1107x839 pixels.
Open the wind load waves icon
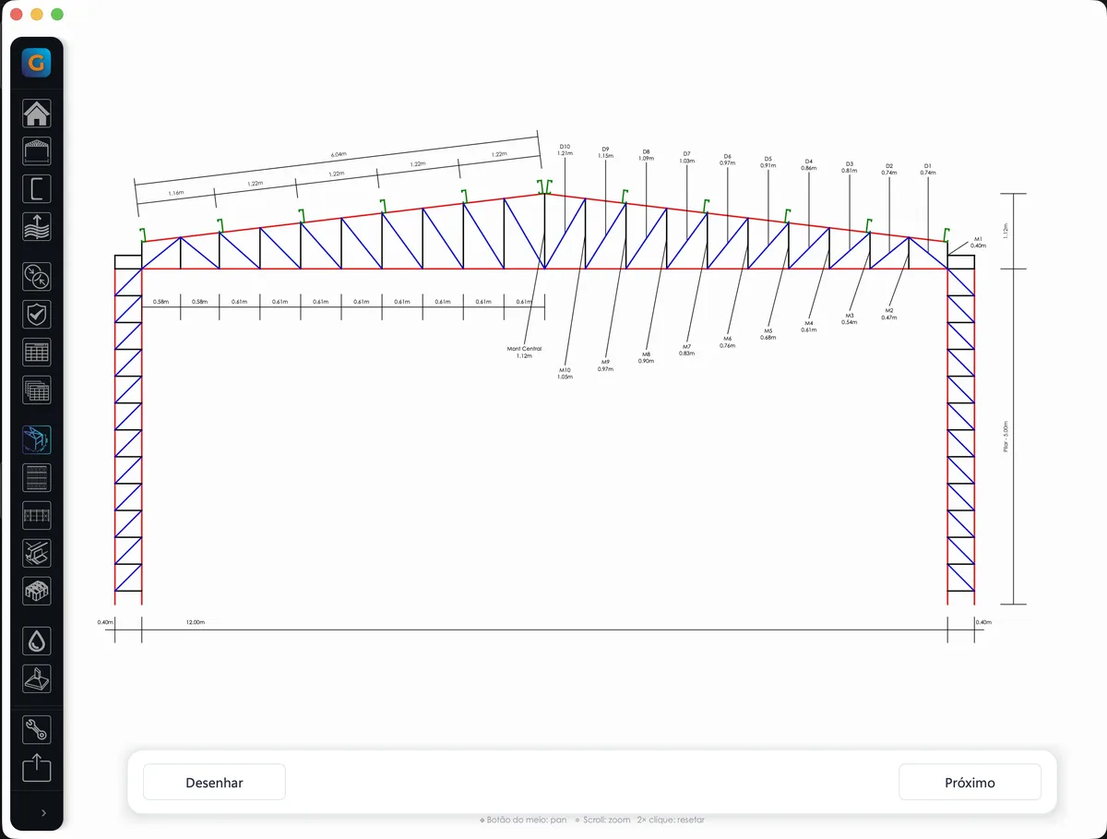pyautogui.click(x=37, y=227)
